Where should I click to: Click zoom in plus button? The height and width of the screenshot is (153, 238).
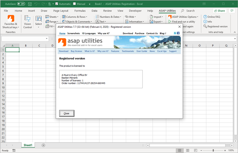coord(225,150)
